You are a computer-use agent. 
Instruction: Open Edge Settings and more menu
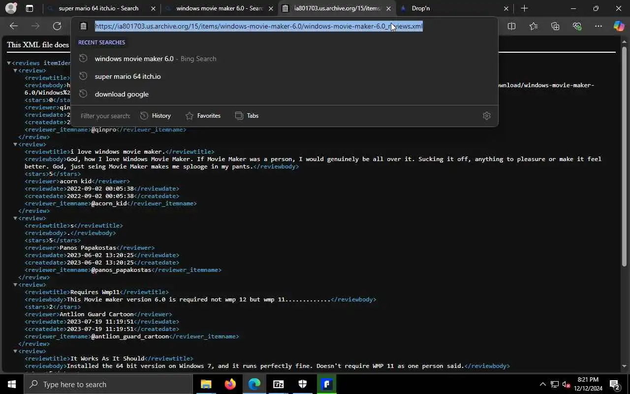click(x=598, y=26)
